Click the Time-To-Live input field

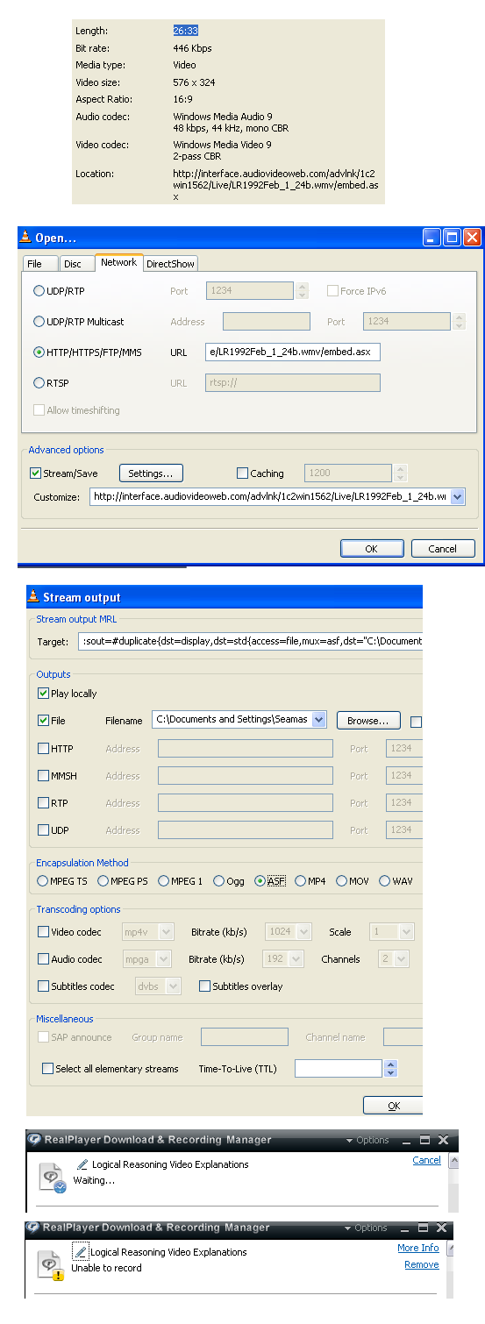pos(339,1068)
